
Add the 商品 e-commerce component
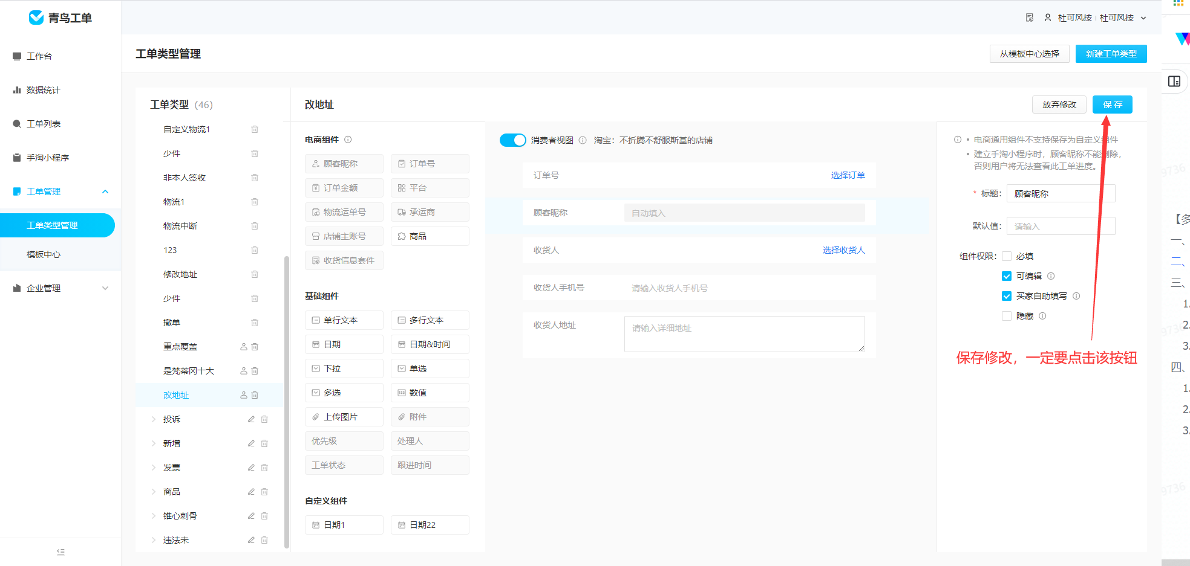(430, 236)
